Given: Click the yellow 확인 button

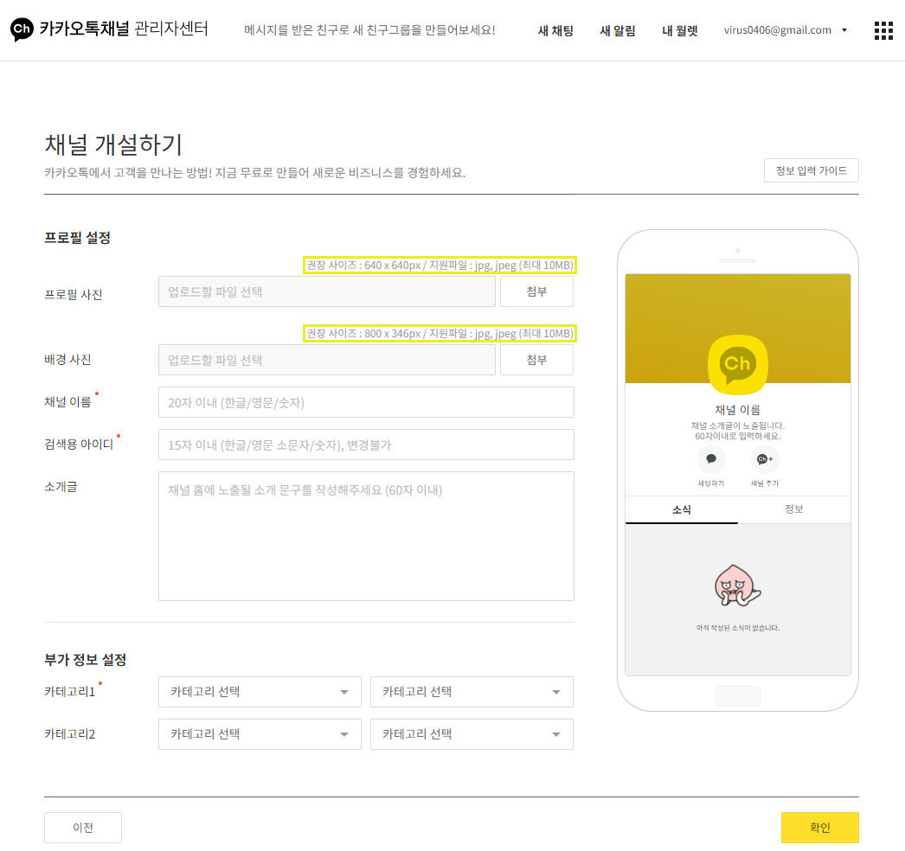Looking at the screenshot, I should pos(819,828).
